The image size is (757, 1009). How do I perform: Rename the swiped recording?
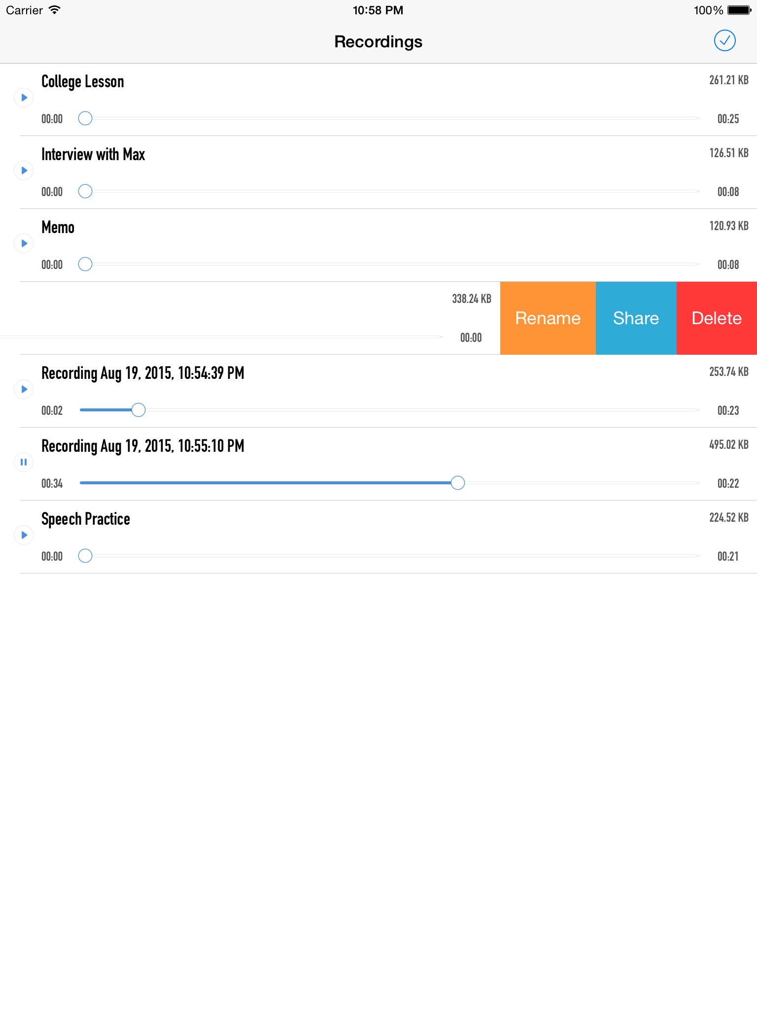(x=548, y=318)
